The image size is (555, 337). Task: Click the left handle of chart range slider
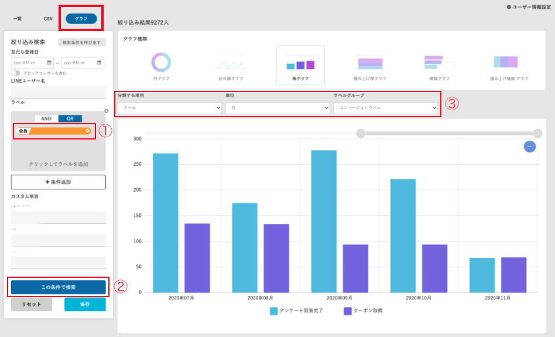(x=361, y=134)
